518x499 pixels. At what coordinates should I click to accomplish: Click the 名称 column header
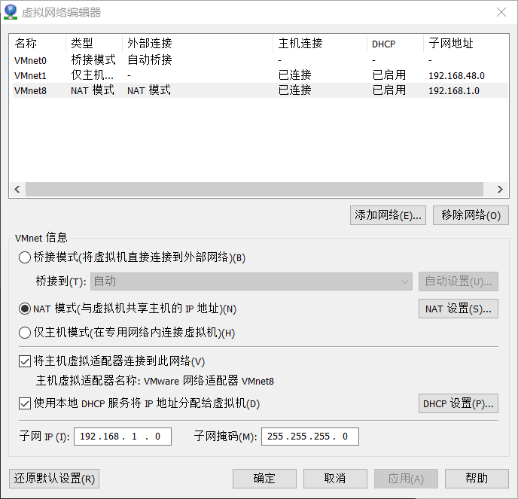point(38,43)
